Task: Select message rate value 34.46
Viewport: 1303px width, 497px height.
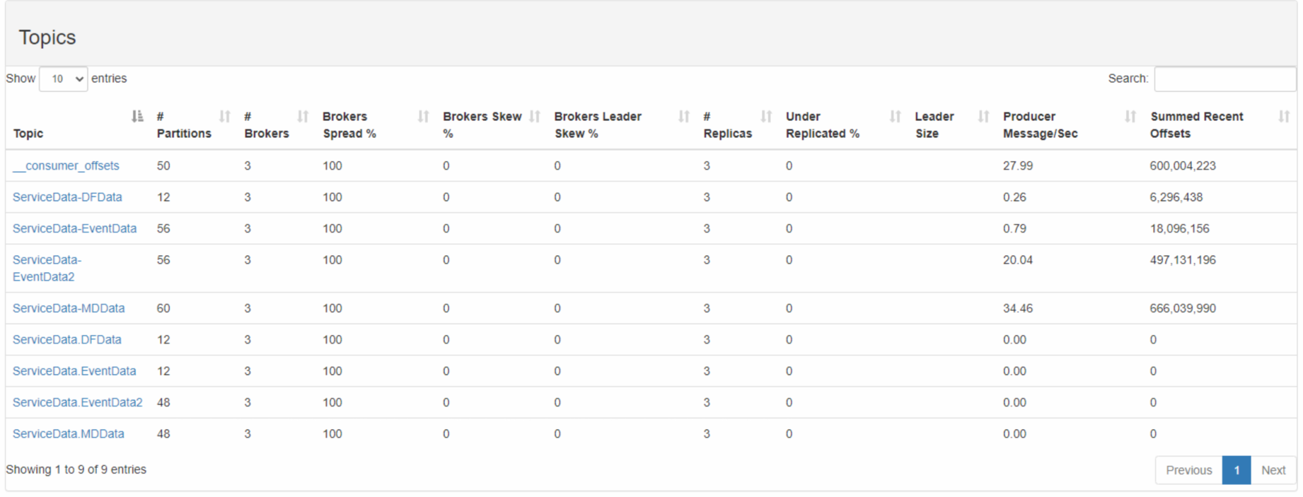Action: 1018,308
